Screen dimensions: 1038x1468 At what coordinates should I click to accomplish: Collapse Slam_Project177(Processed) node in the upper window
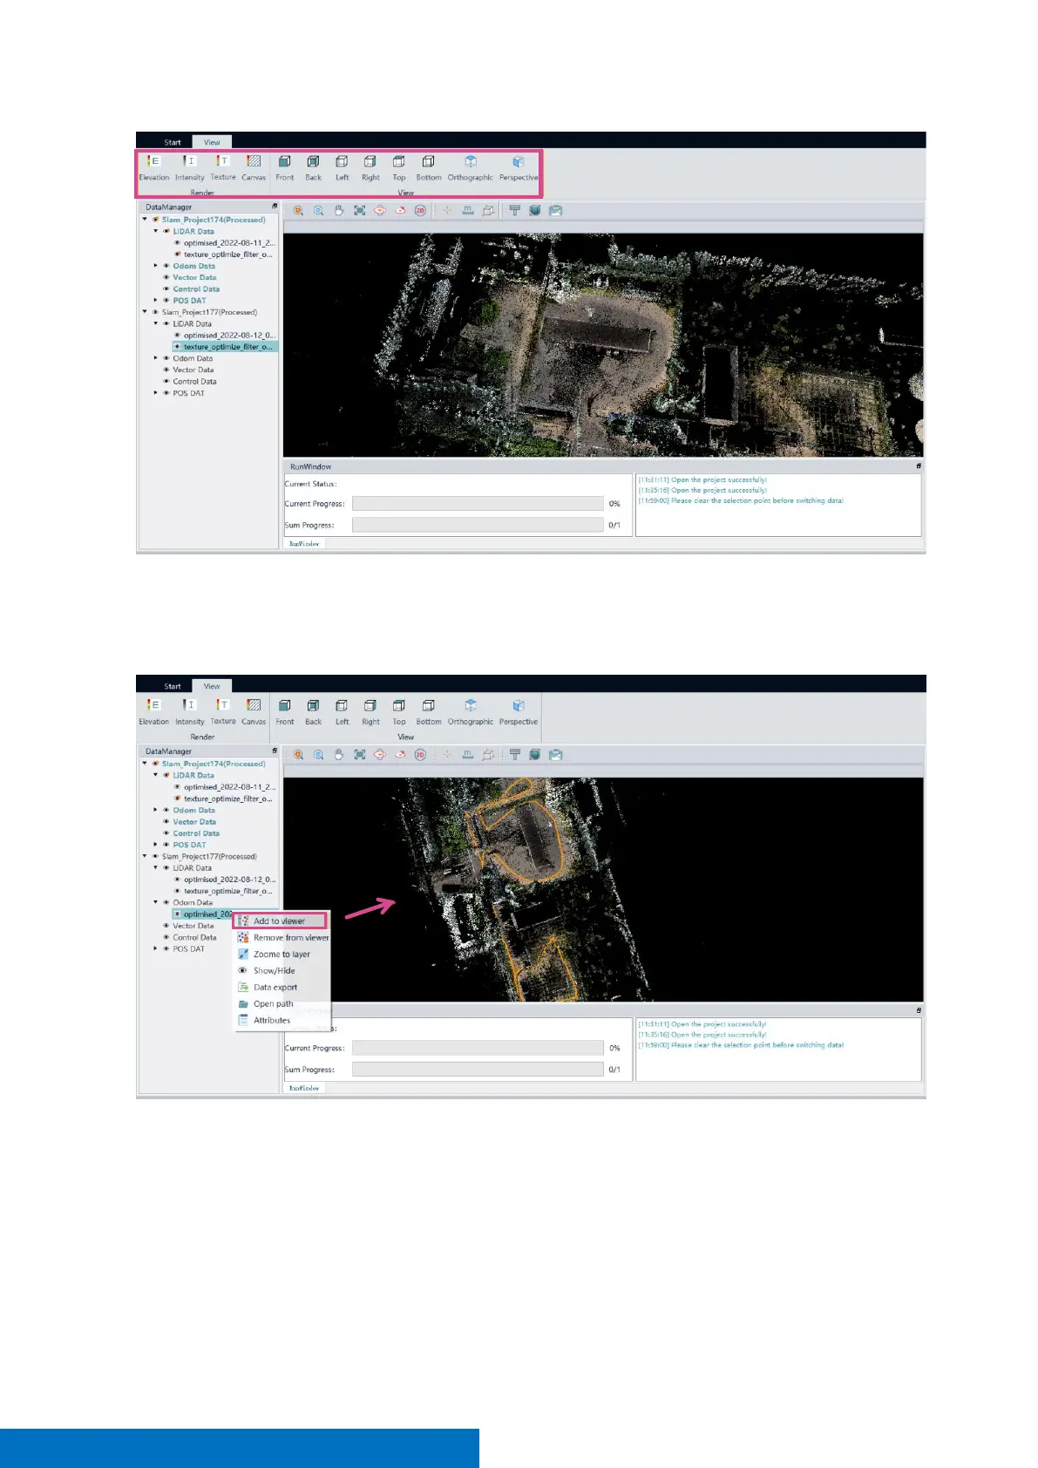(146, 312)
